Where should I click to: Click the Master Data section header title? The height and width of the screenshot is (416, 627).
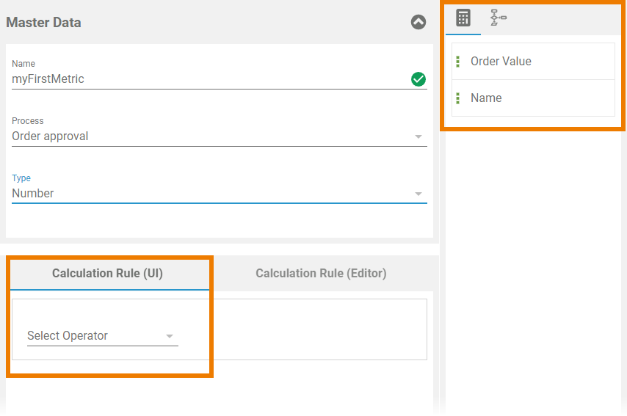(44, 23)
